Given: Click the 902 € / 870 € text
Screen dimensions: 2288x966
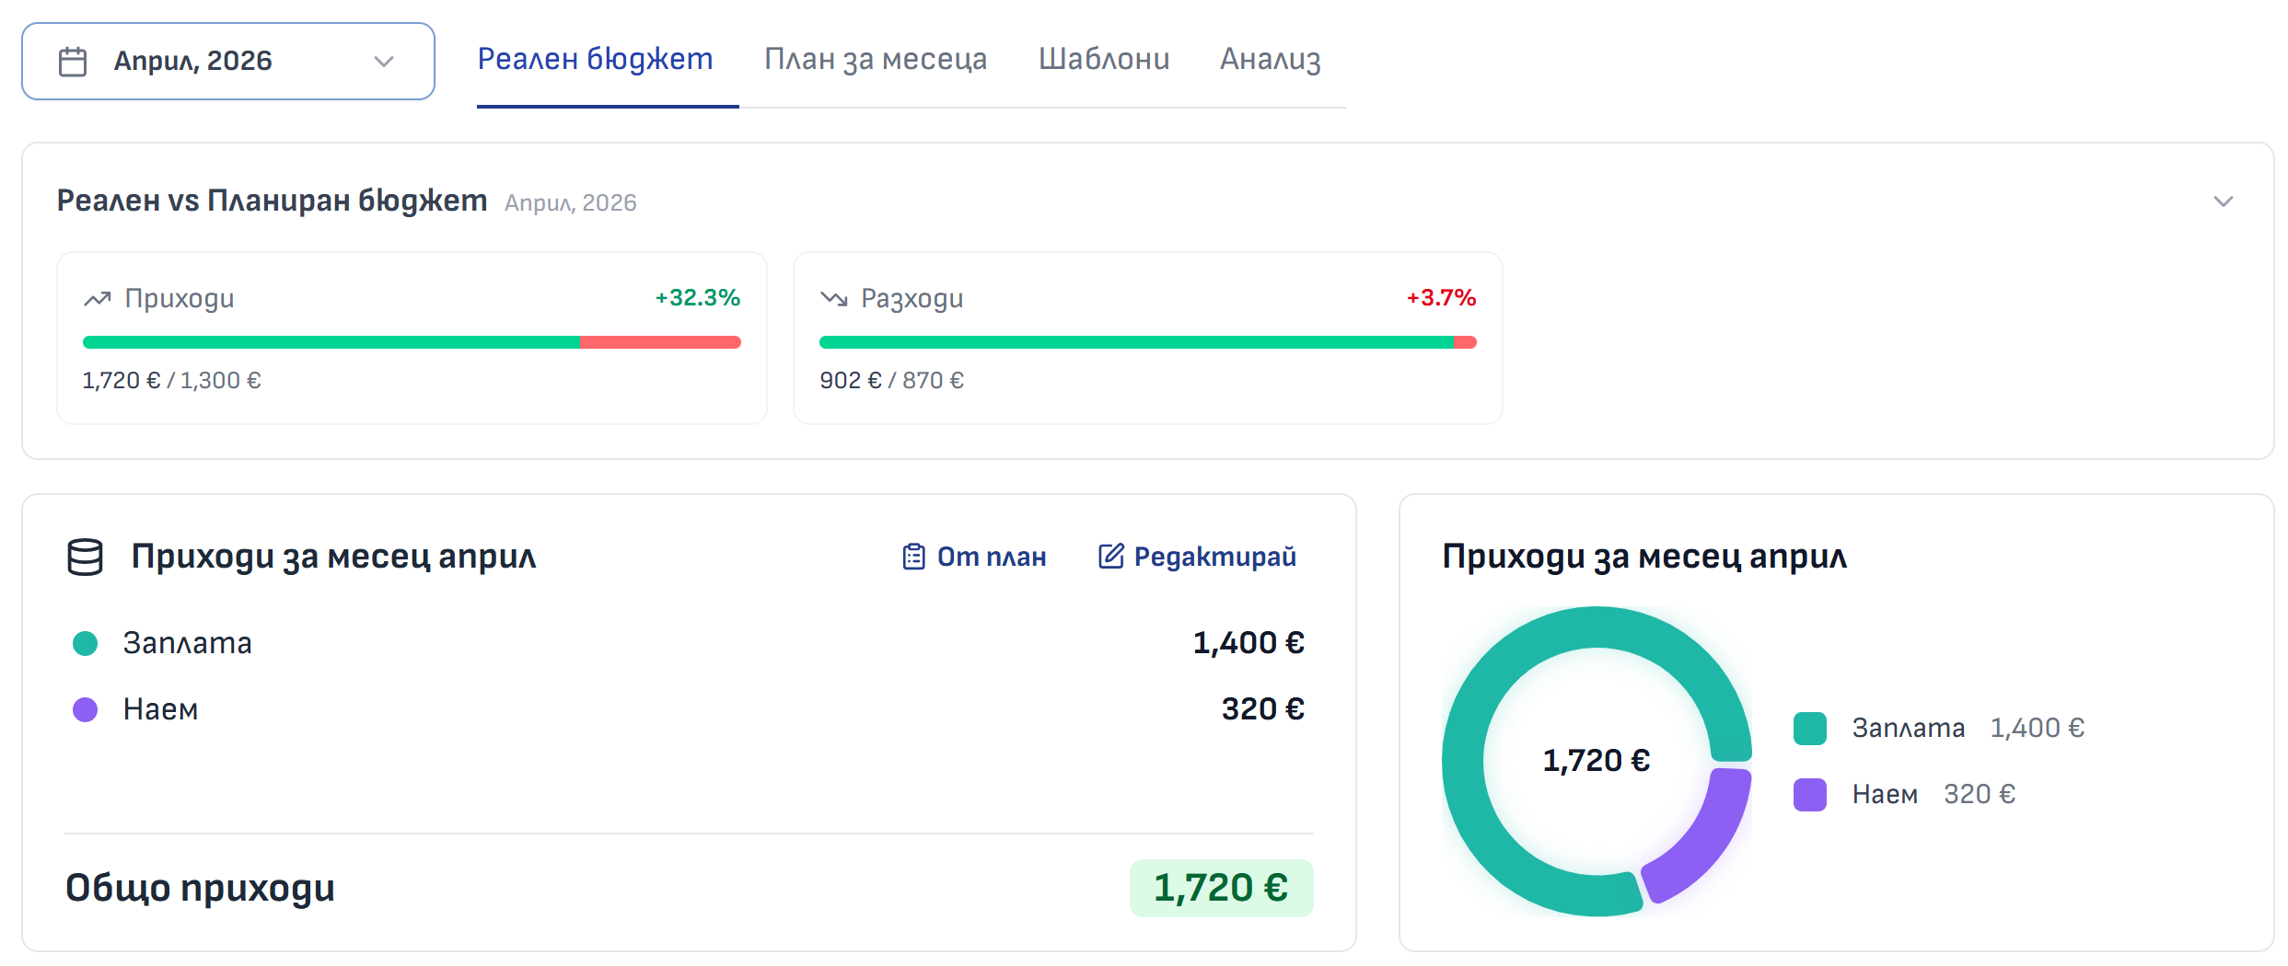Looking at the screenshot, I should click(891, 380).
